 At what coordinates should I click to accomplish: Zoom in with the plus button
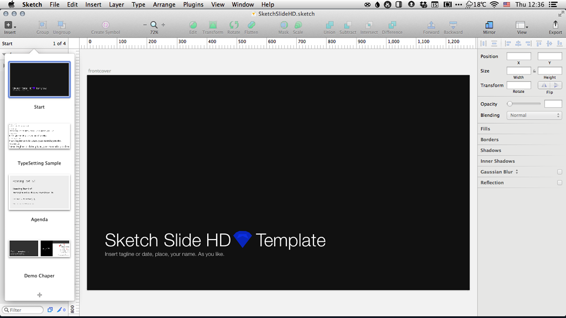point(163,25)
